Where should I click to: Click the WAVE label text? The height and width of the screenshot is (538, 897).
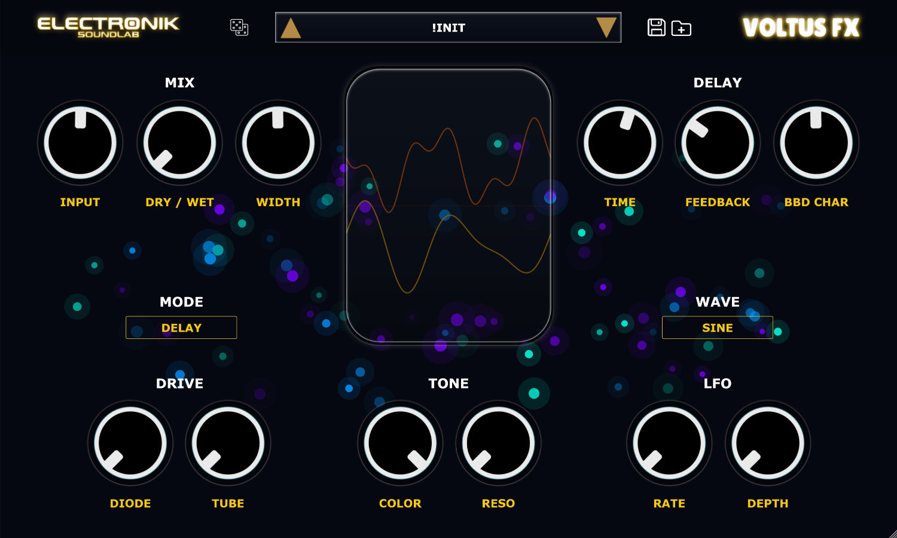coord(718,302)
